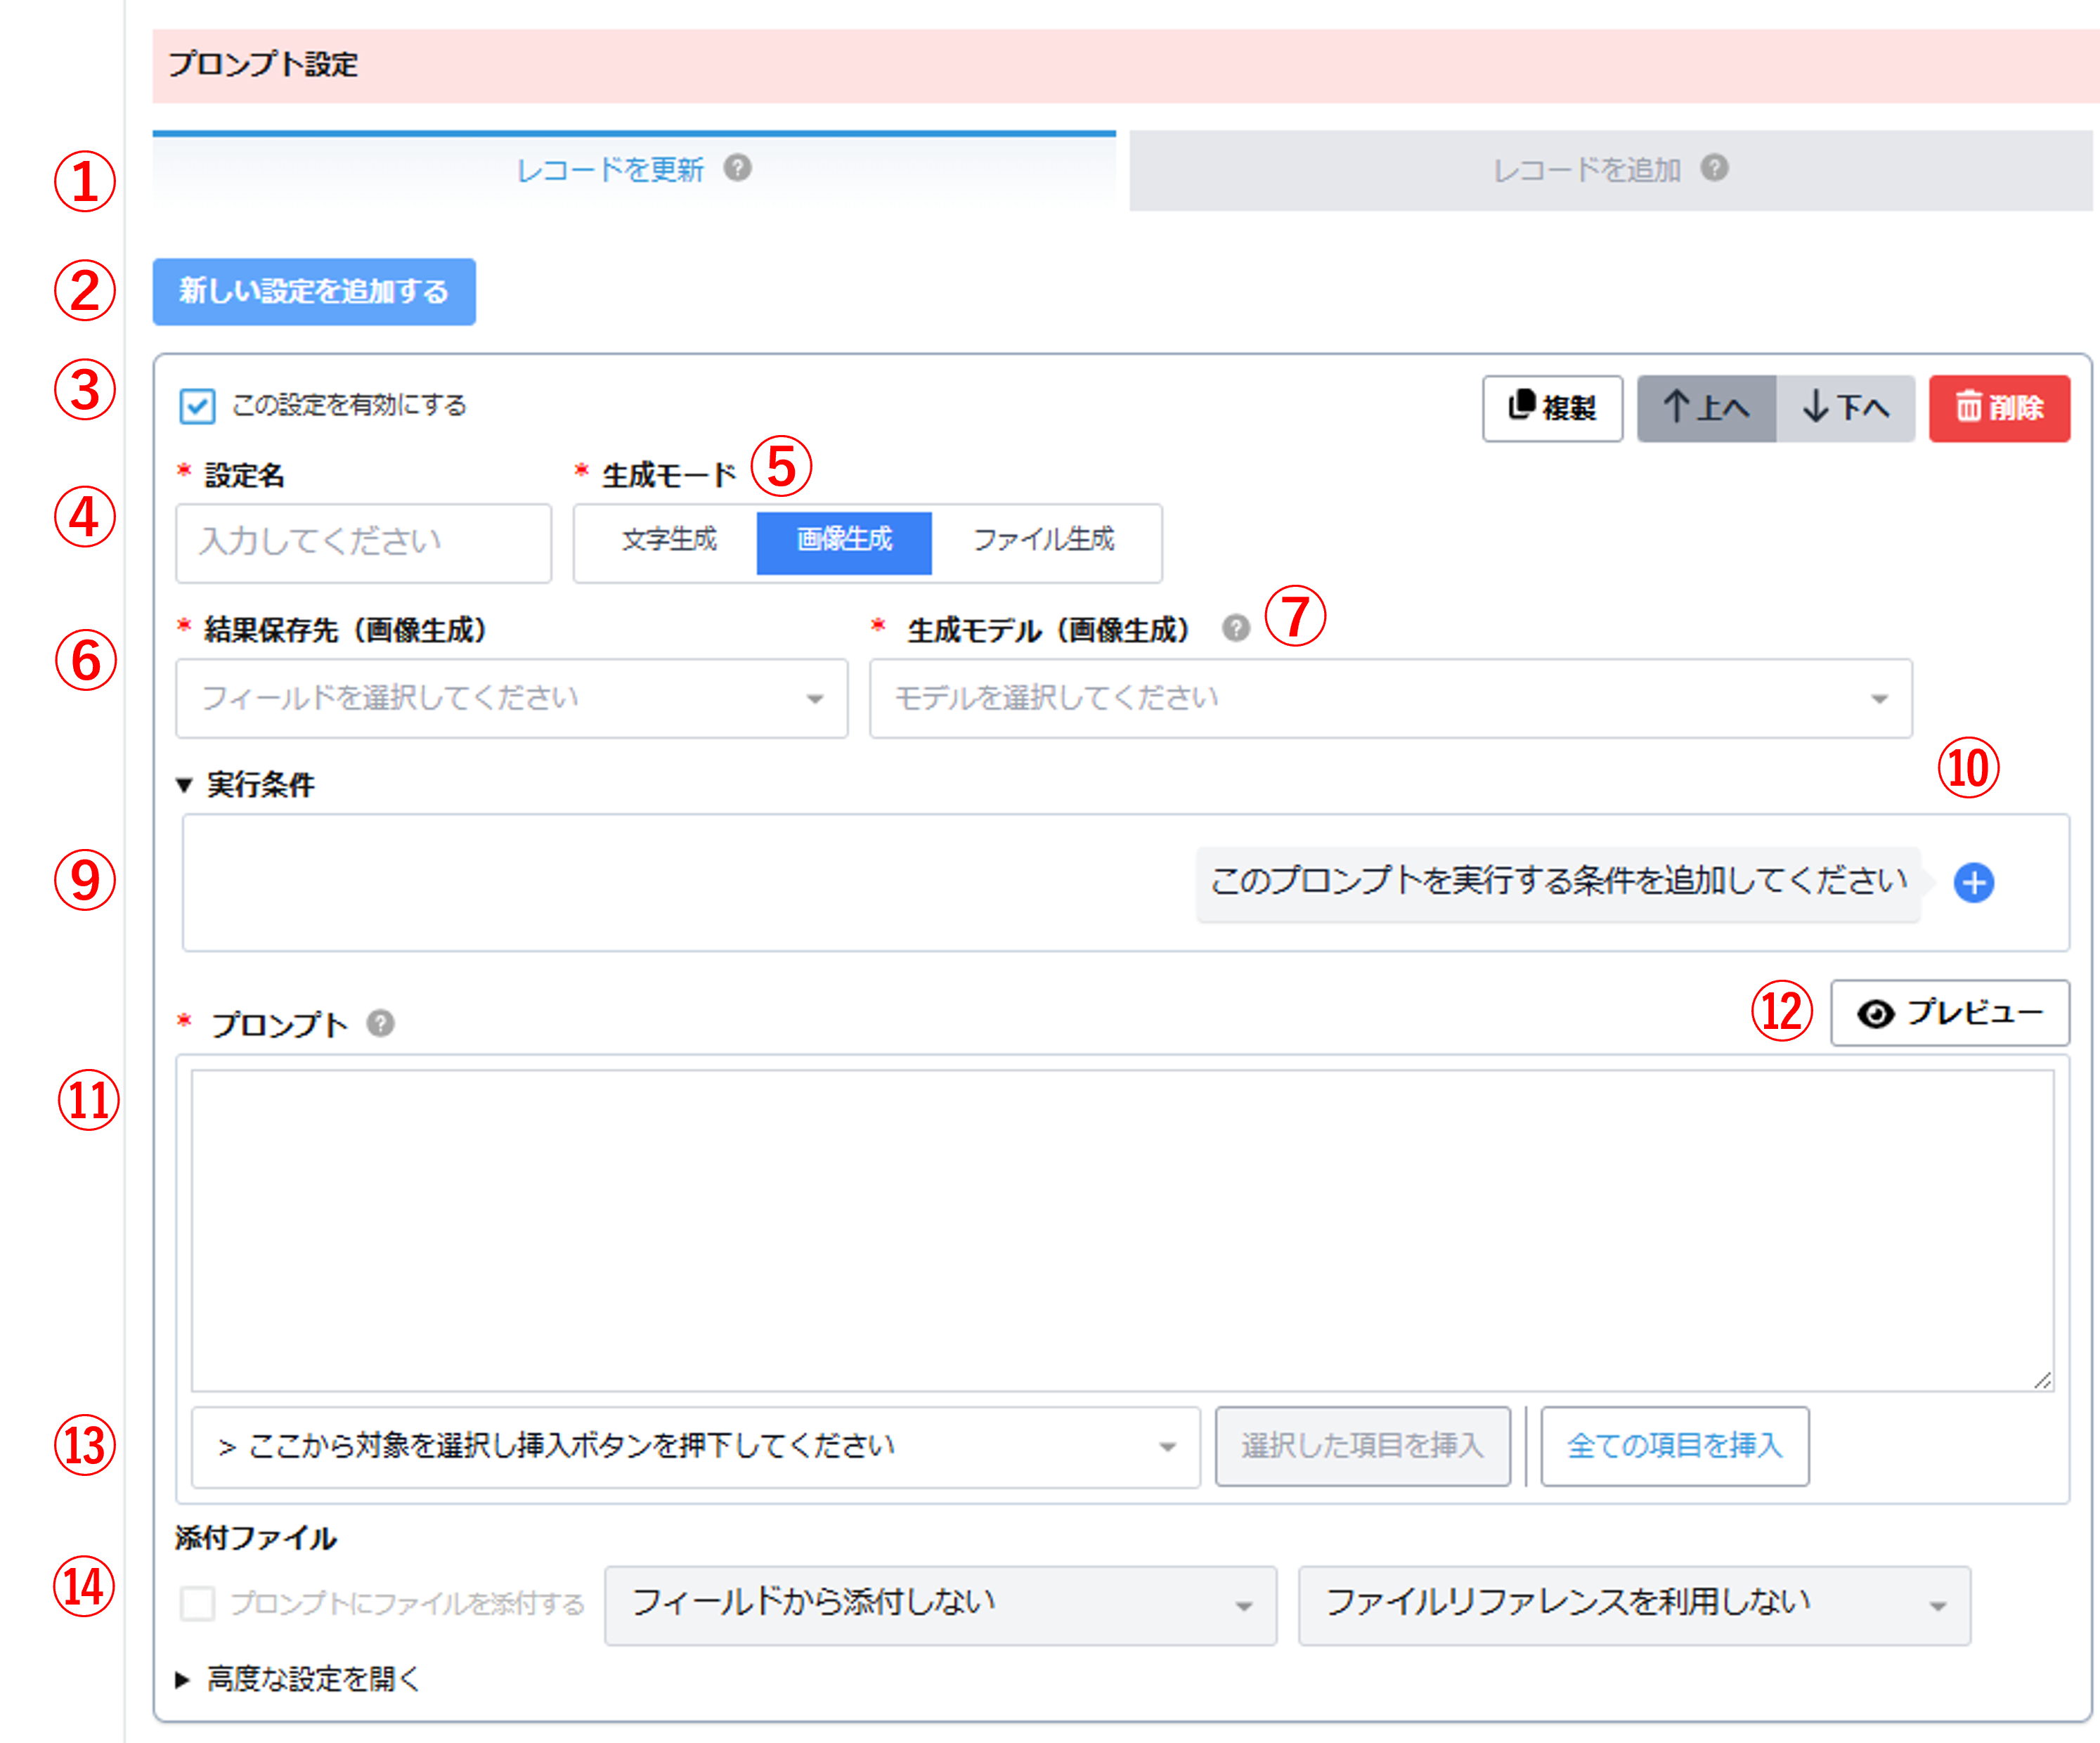Click inside the プロンプト text area
The width and height of the screenshot is (2100, 1743).
point(1123,1230)
